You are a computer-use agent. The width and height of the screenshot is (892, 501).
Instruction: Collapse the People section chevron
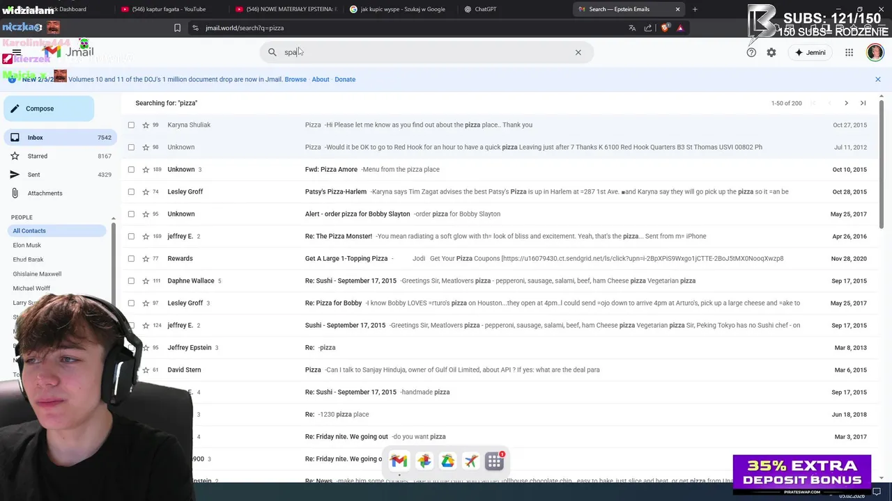(x=113, y=218)
